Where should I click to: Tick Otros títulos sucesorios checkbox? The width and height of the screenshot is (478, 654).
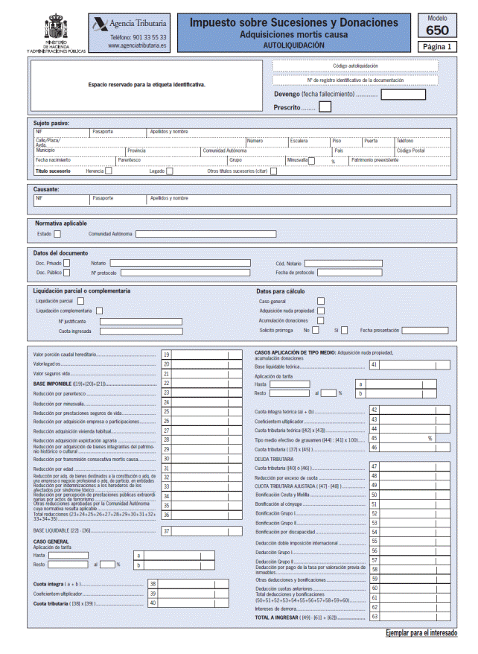[x=273, y=171]
